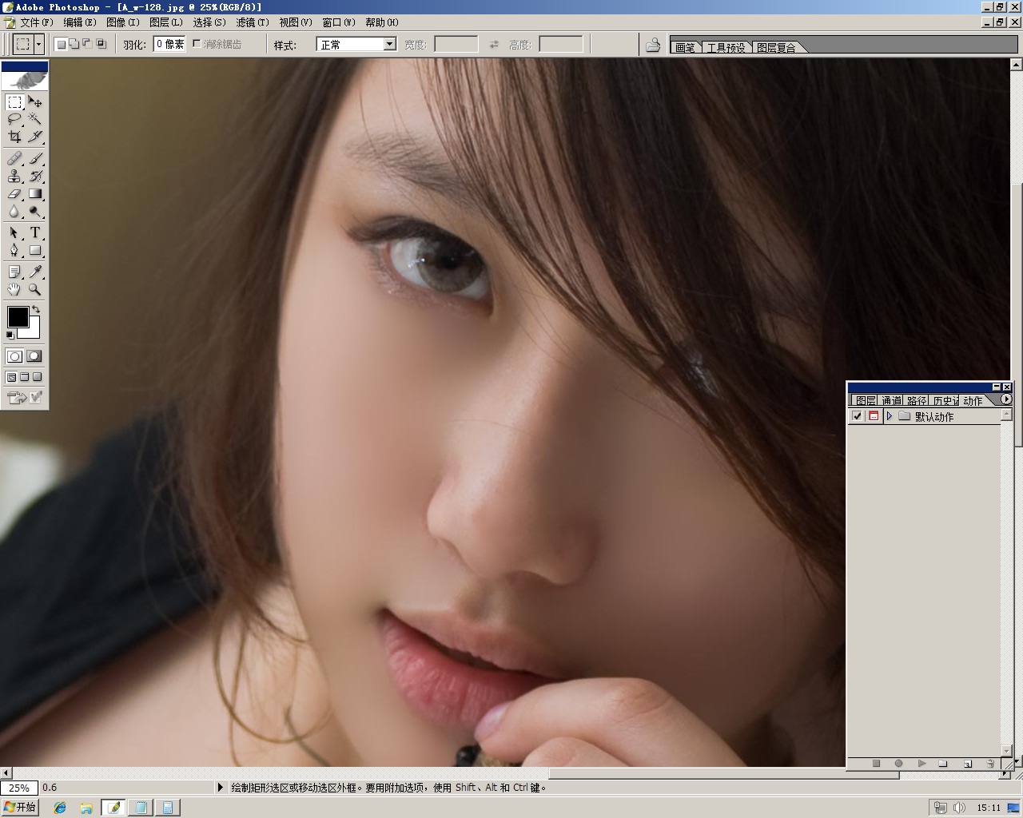Open the 文件(F) menu
The image size is (1023, 818).
(x=37, y=22)
